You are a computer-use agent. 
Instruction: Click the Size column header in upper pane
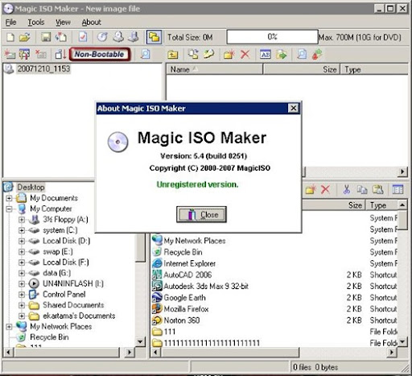[x=302, y=69]
